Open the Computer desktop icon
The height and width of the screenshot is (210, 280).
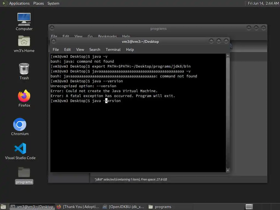[24, 22]
